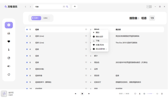Download song number 6 with its arrow
The width and height of the screenshot is (168, 98).
(91, 62)
